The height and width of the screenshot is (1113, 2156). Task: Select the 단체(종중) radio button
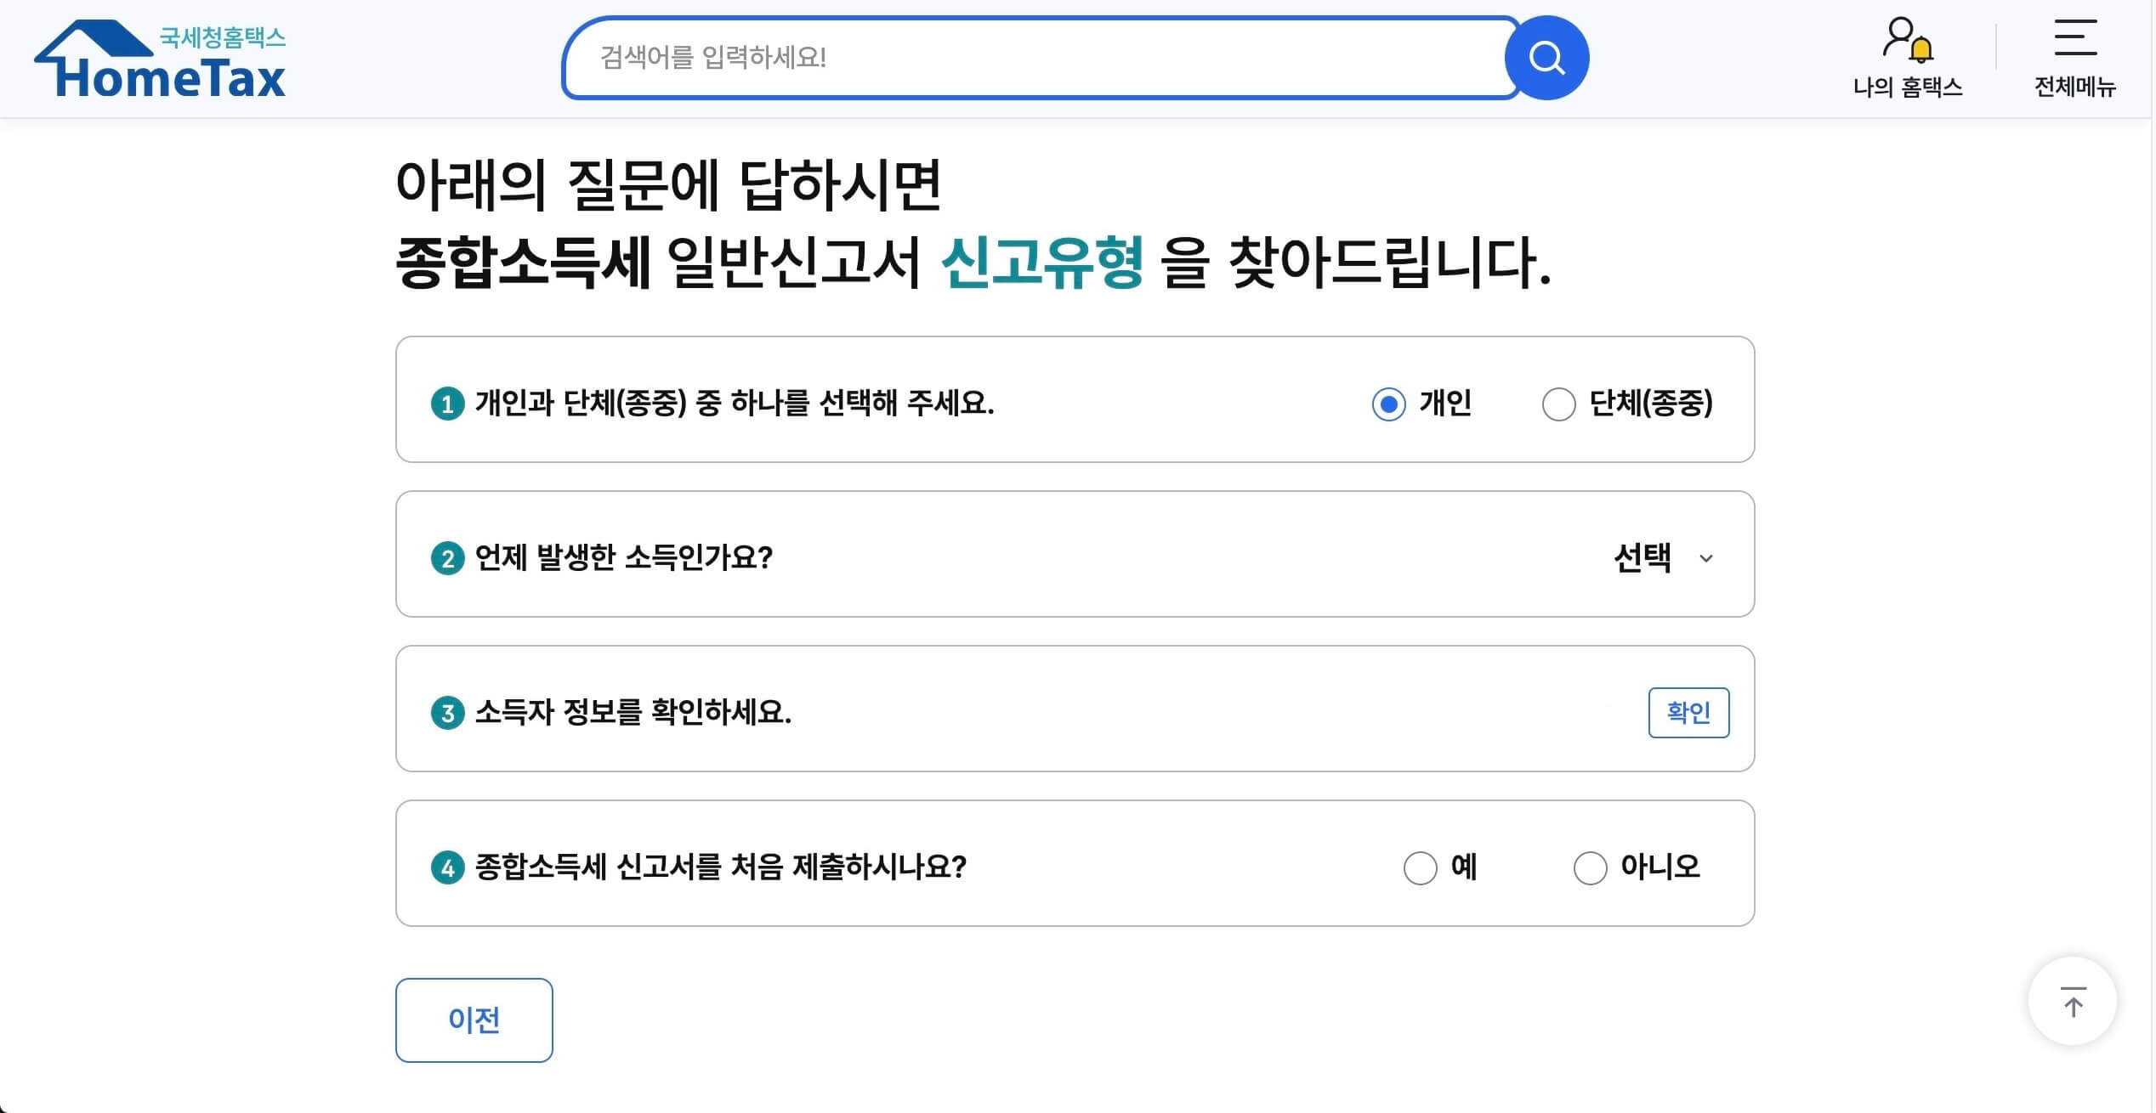pyautogui.click(x=1558, y=405)
